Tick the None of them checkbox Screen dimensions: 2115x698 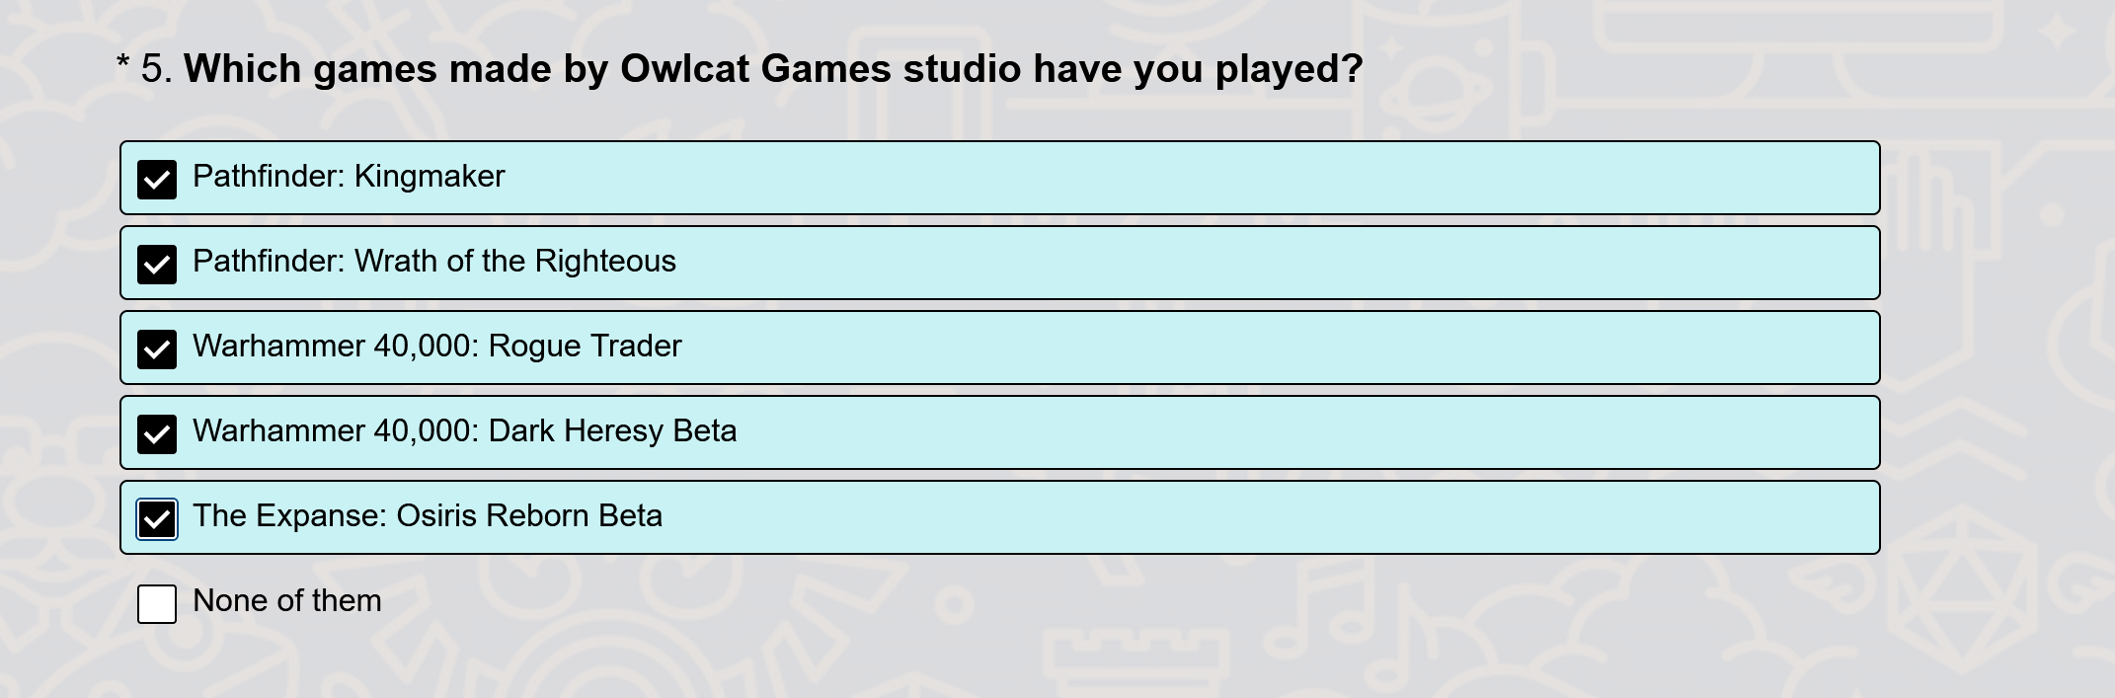click(x=157, y=604)
